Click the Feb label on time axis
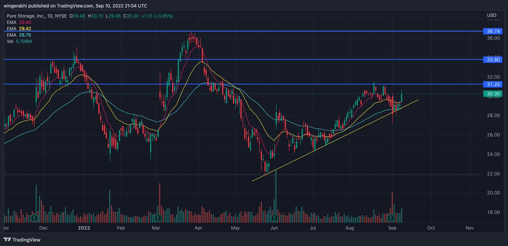Image resolution: width=508 pixels, height=246 pixels. coord(121,227)
